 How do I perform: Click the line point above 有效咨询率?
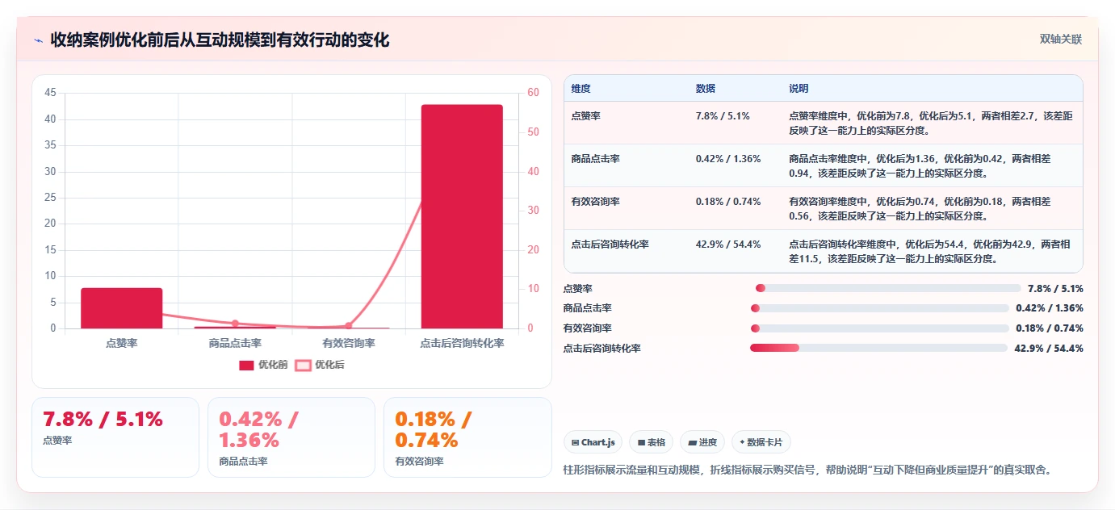coord(349,326)
